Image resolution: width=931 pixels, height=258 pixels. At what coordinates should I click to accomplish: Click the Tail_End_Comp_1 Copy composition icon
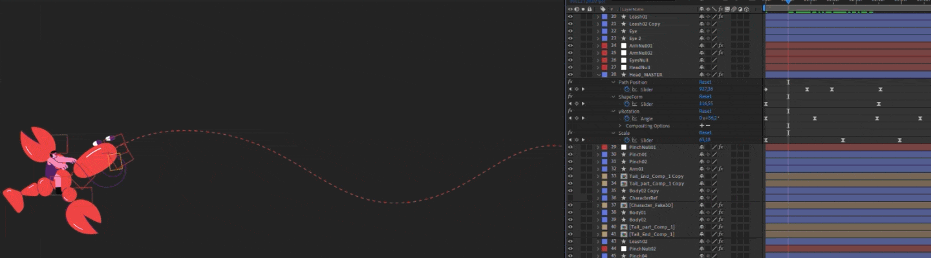tap(624, 176)
